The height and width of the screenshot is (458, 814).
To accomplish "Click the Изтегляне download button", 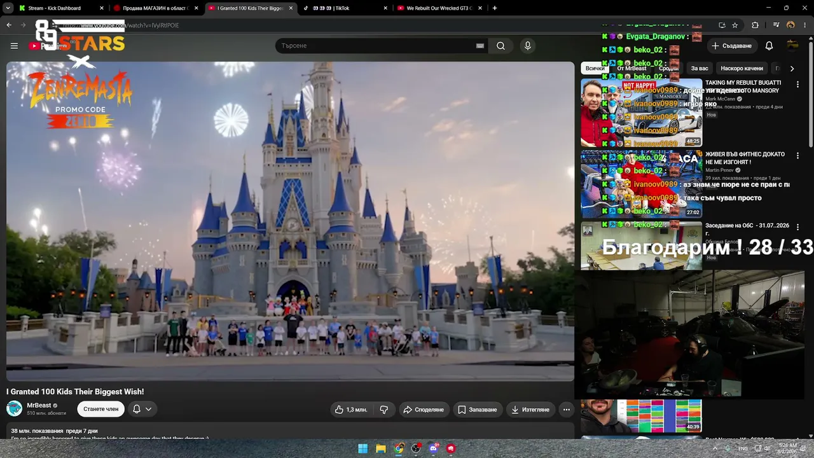I will 530,410.
